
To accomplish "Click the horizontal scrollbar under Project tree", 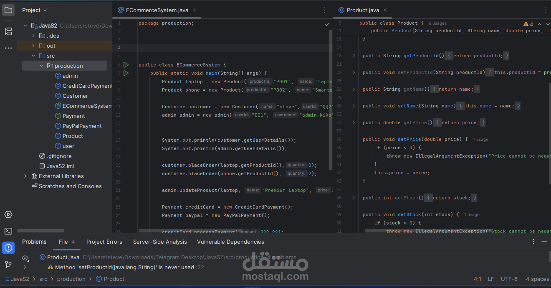I will point(40,231).
